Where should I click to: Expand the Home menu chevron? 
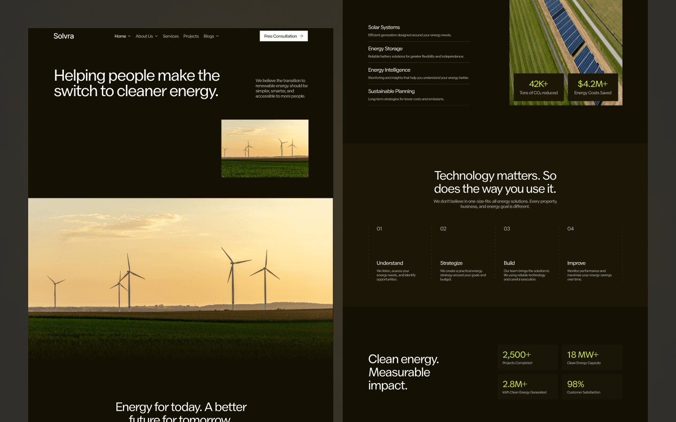click(129, 36)
